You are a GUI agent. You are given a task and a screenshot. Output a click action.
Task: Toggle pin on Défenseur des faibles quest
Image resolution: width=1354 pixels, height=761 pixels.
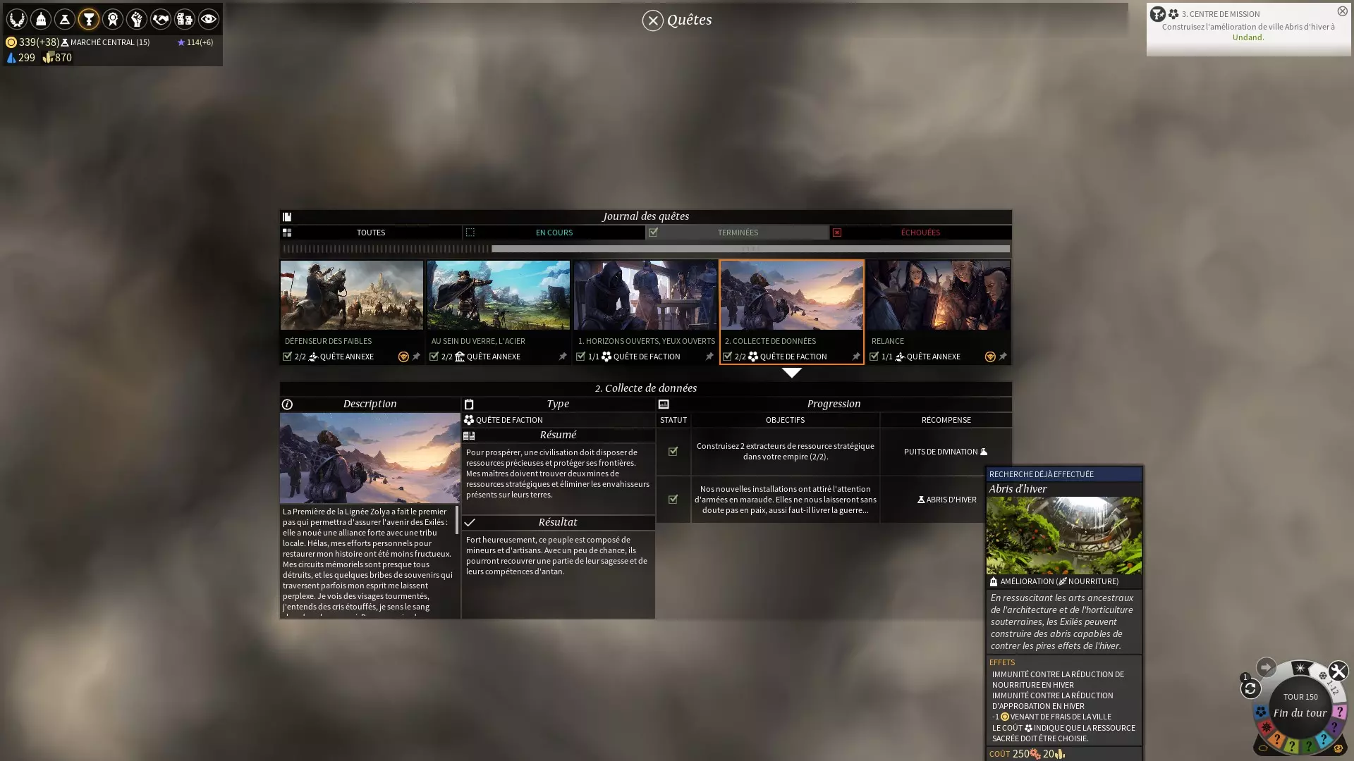click(416, 357)
